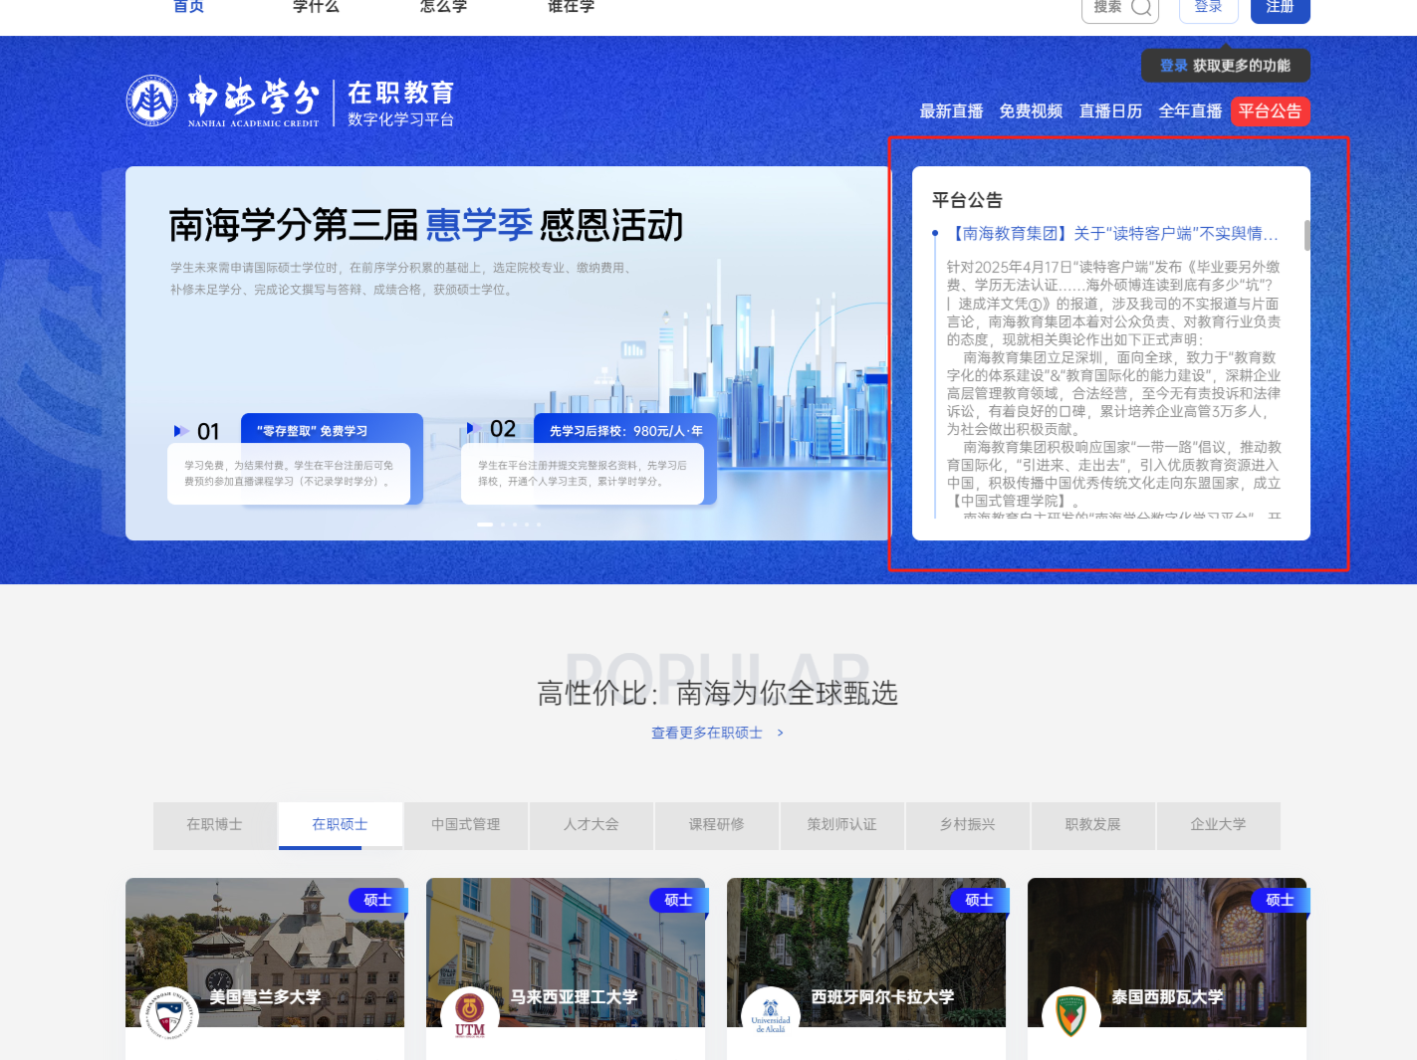Switch to the 策划师认证 tab
Image resolution: width=1417 pixels, height=1060 pixels.
pos(841,825)
